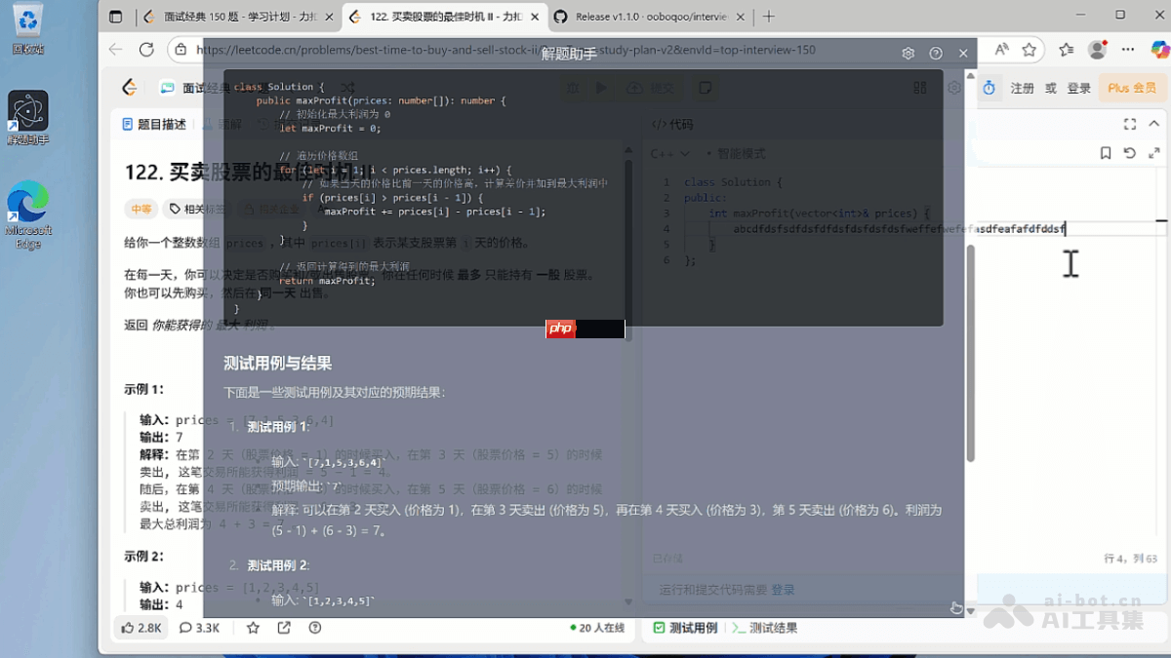Collapse the 代码 panel with its chevron
This screenshot has width=1171, height=658.
(x=1154, y=124)
